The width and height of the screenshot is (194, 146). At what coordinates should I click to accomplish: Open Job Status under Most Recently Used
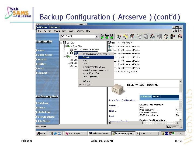tap(44, 121)
